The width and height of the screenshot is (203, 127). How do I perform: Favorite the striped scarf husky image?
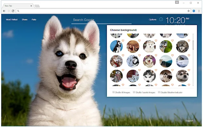(123, 70)
